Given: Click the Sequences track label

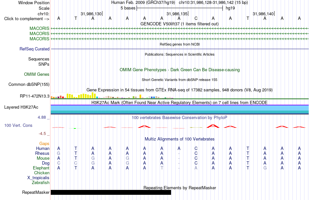Looking at the screenshot, I should tap(39, 59).
